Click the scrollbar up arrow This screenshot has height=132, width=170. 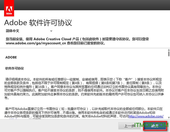168,50
